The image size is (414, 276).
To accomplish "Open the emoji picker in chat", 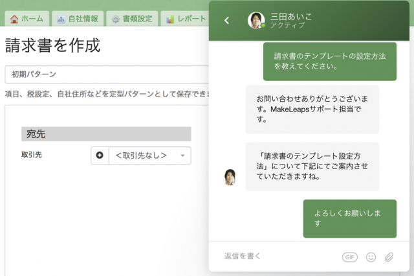I will coord(371,257).
